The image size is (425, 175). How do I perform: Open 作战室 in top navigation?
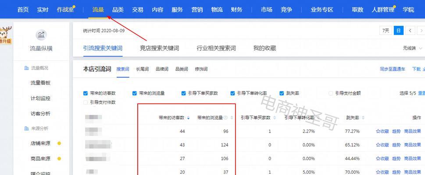click(x=65, y=10)
